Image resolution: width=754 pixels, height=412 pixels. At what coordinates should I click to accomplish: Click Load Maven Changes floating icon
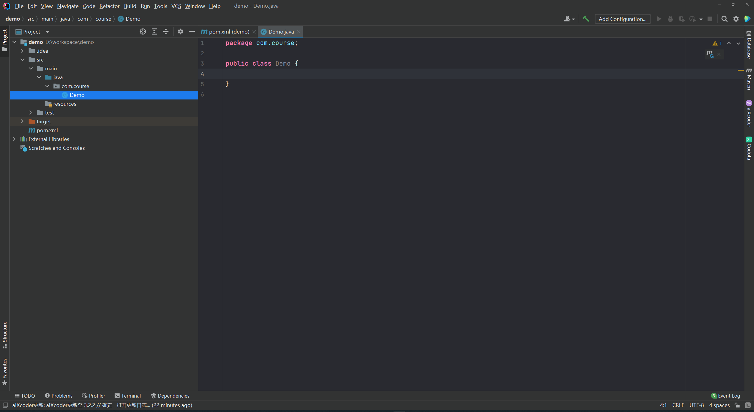coord(710,54)
